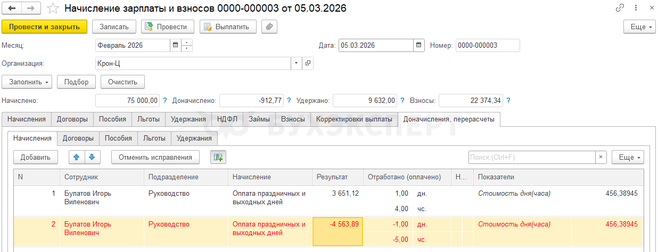Screen dimensions: 658x252
Task: Expand the Организация dropdown list
Action: [297, 64]
